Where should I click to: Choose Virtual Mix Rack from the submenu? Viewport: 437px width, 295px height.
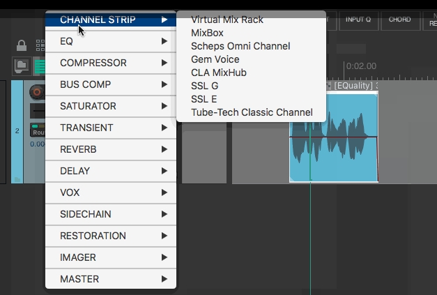[227, 20]
